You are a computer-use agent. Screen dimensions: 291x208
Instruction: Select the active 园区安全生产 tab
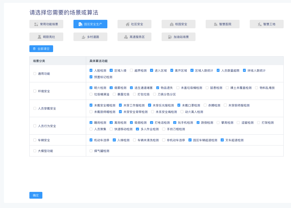[90, 24]
